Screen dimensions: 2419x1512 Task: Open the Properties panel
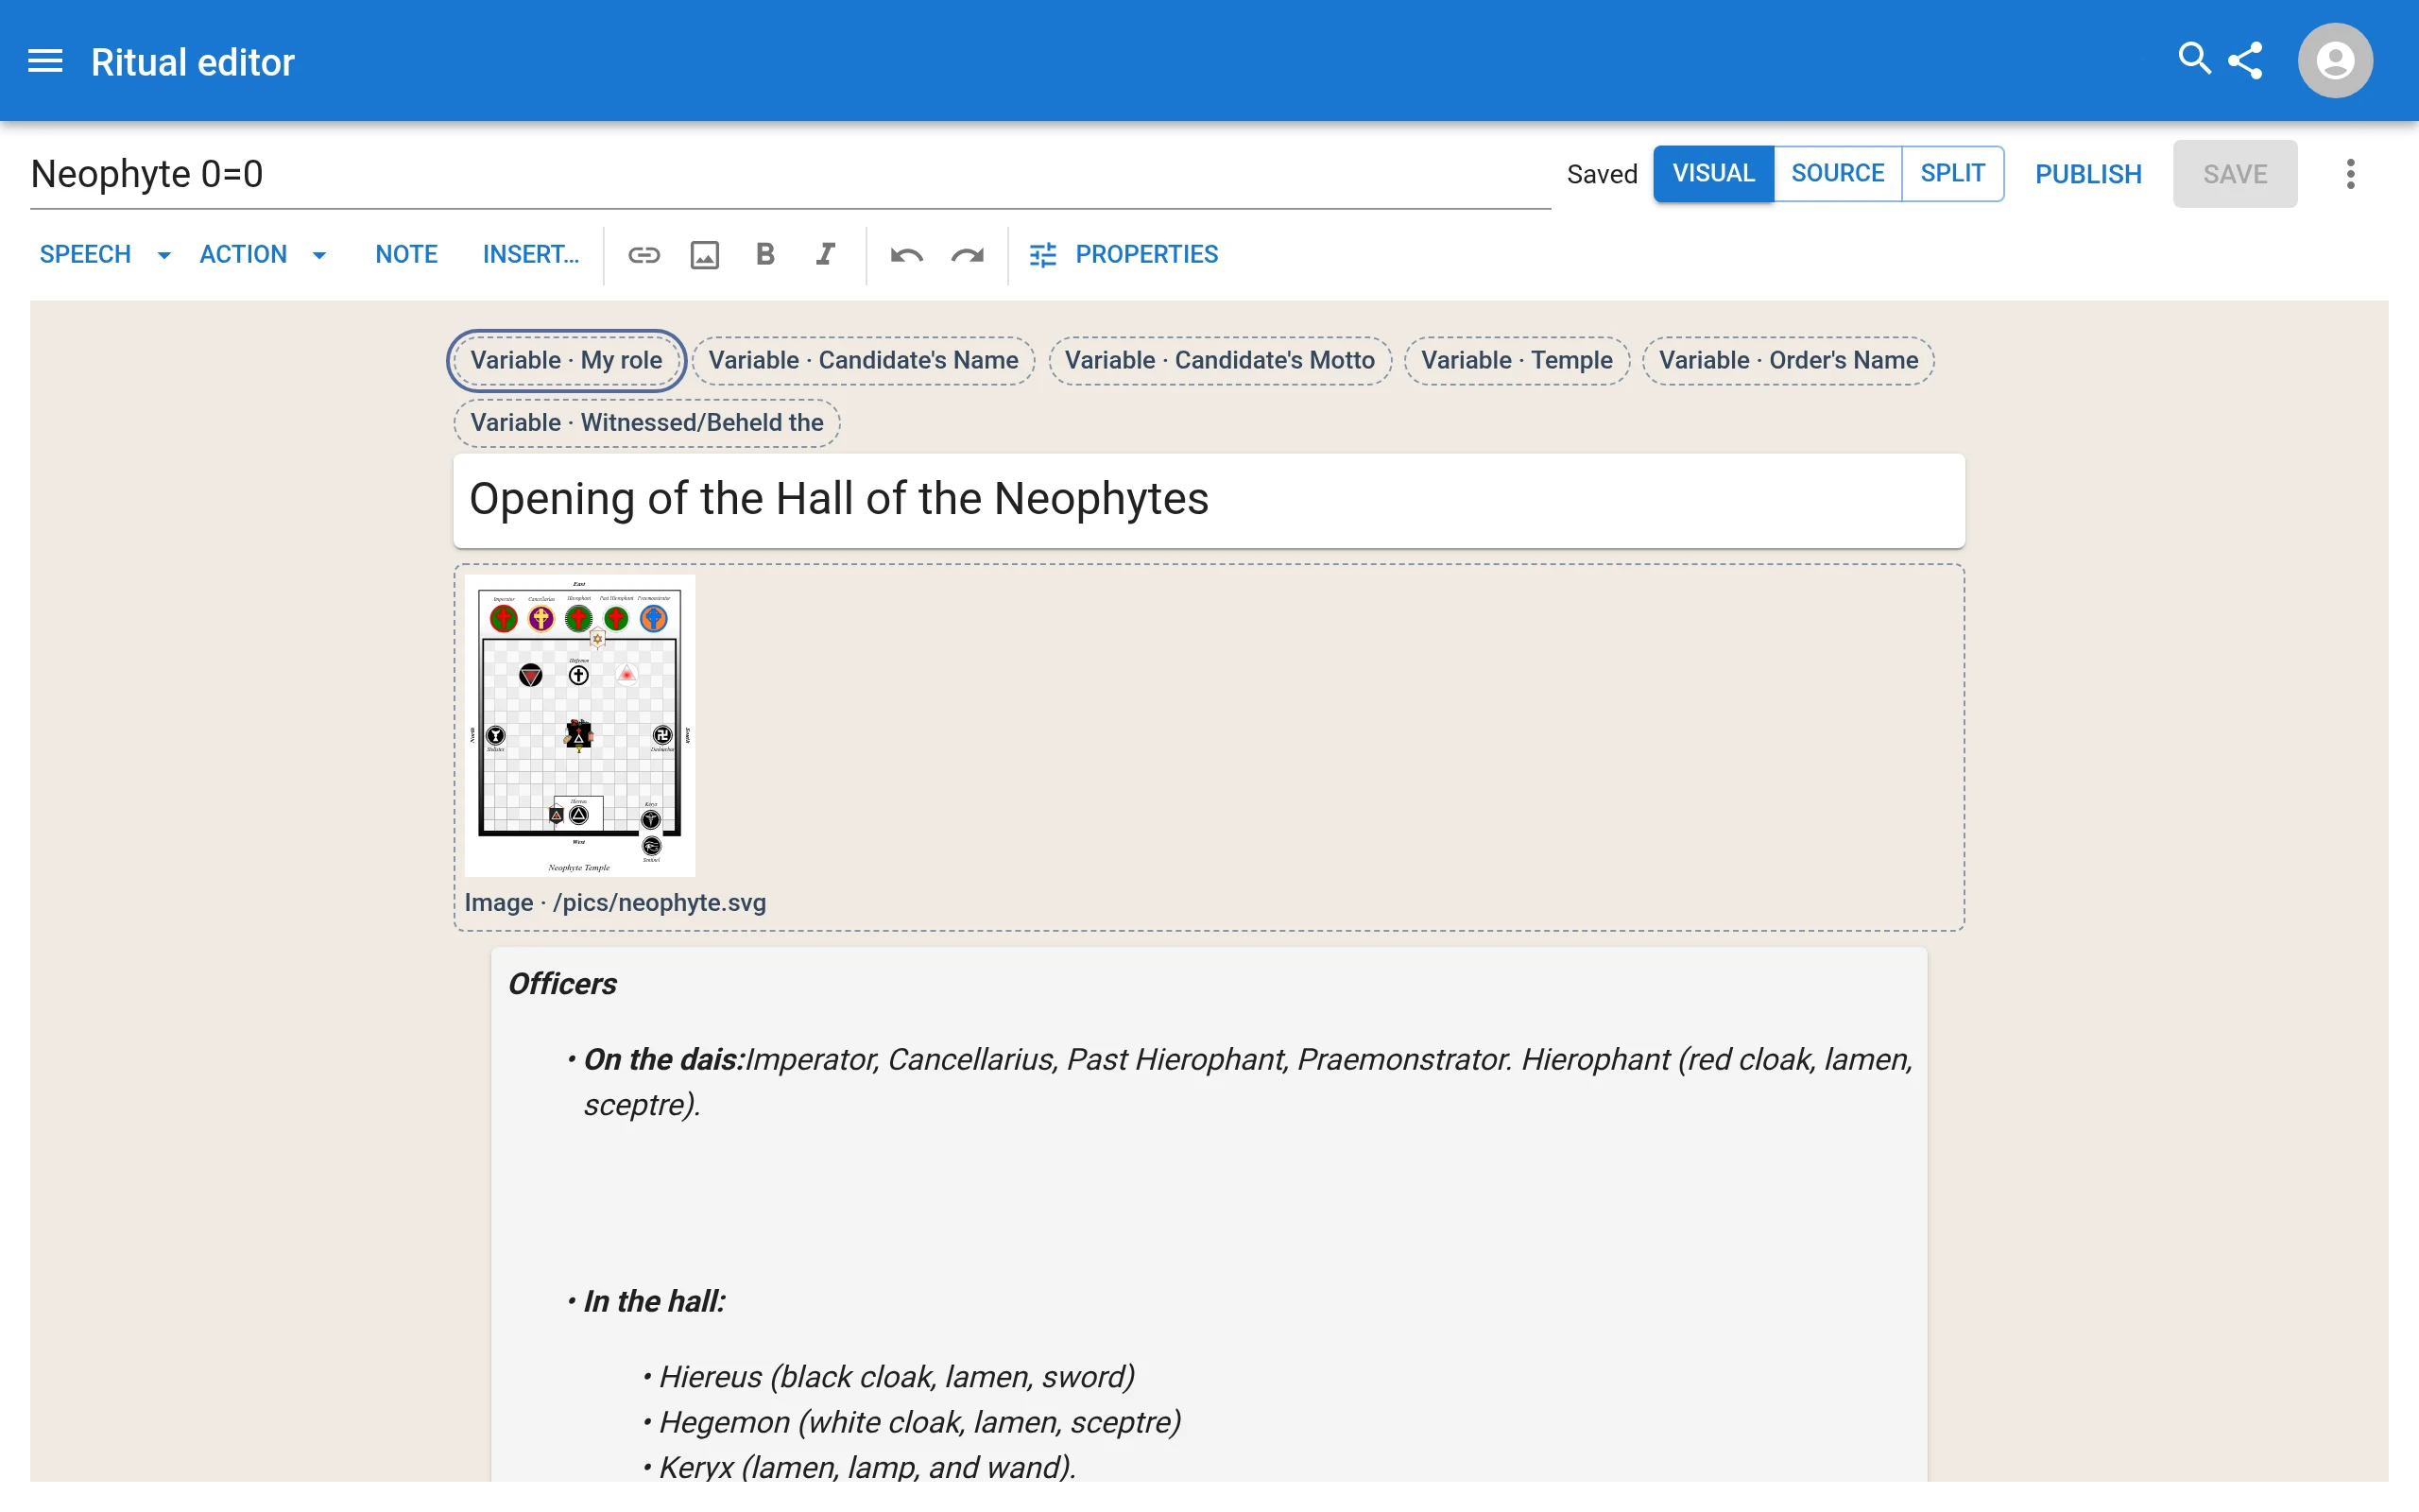point(1124,255)
